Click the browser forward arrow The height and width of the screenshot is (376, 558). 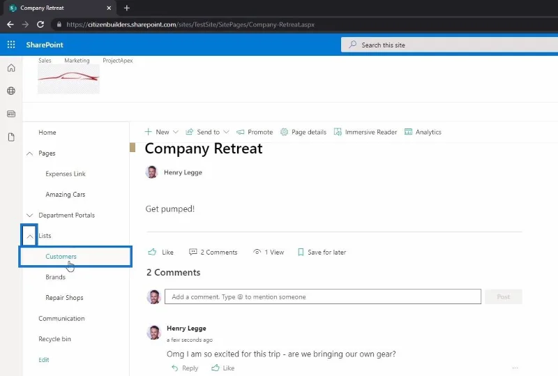[25, 24]
